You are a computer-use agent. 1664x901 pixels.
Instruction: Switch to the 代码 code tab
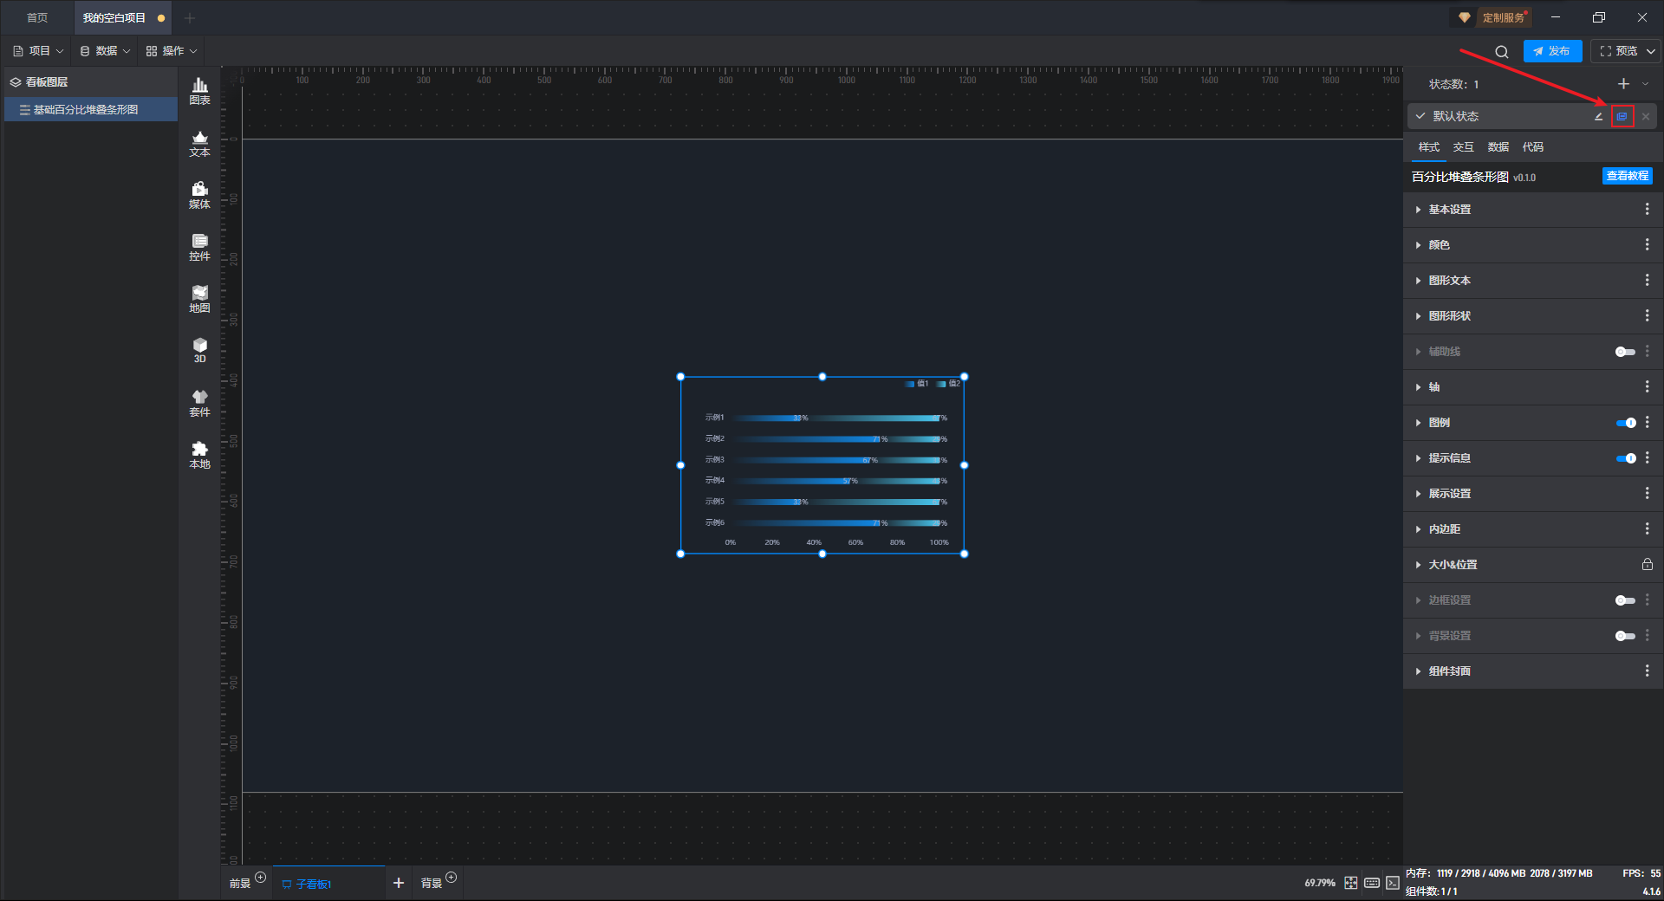[x=1532, y=147]
